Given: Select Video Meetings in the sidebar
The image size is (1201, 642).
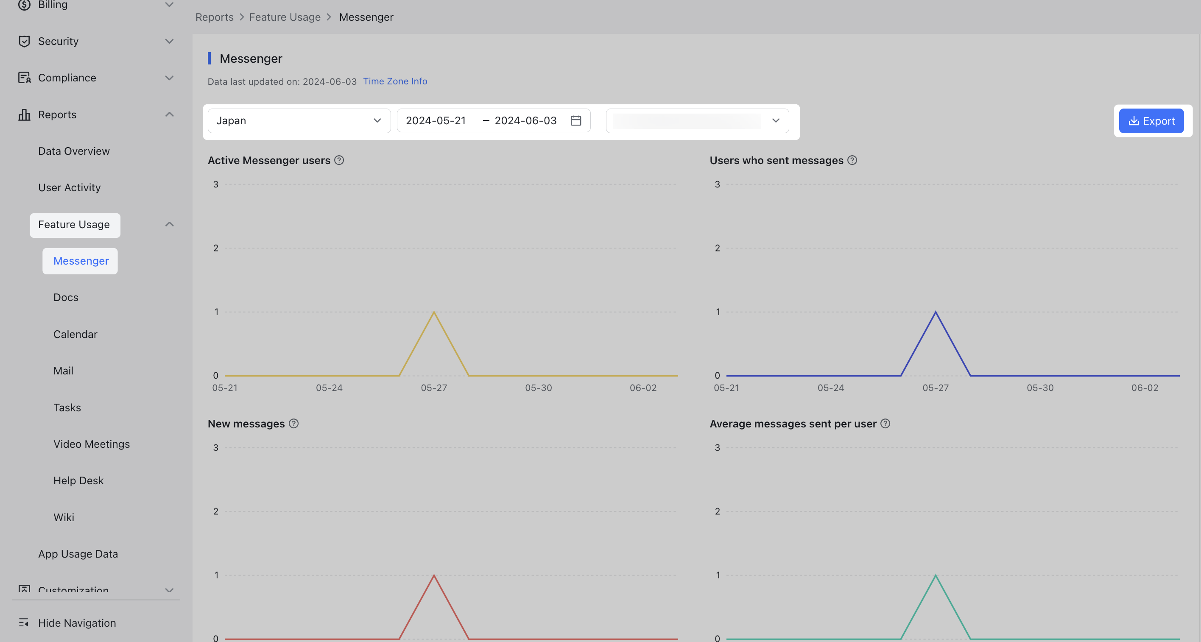Looking at the screenshot, I should pyautogui.click(x=91, y=444).
